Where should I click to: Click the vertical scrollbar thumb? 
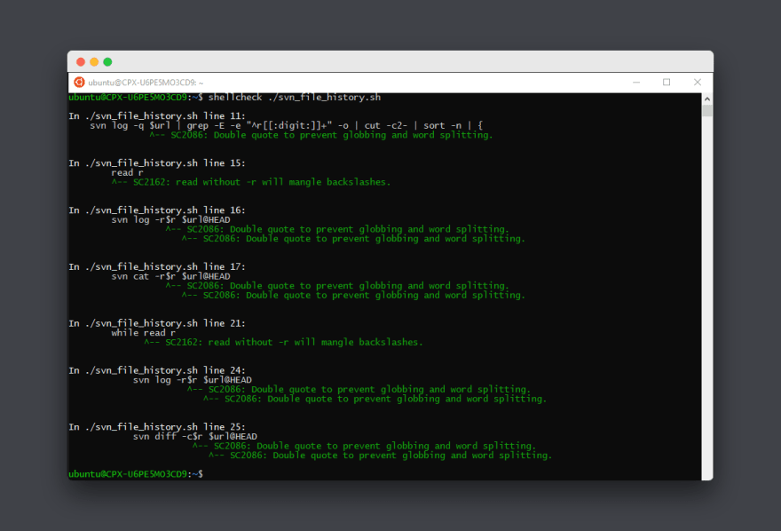[x=707, y=111]
